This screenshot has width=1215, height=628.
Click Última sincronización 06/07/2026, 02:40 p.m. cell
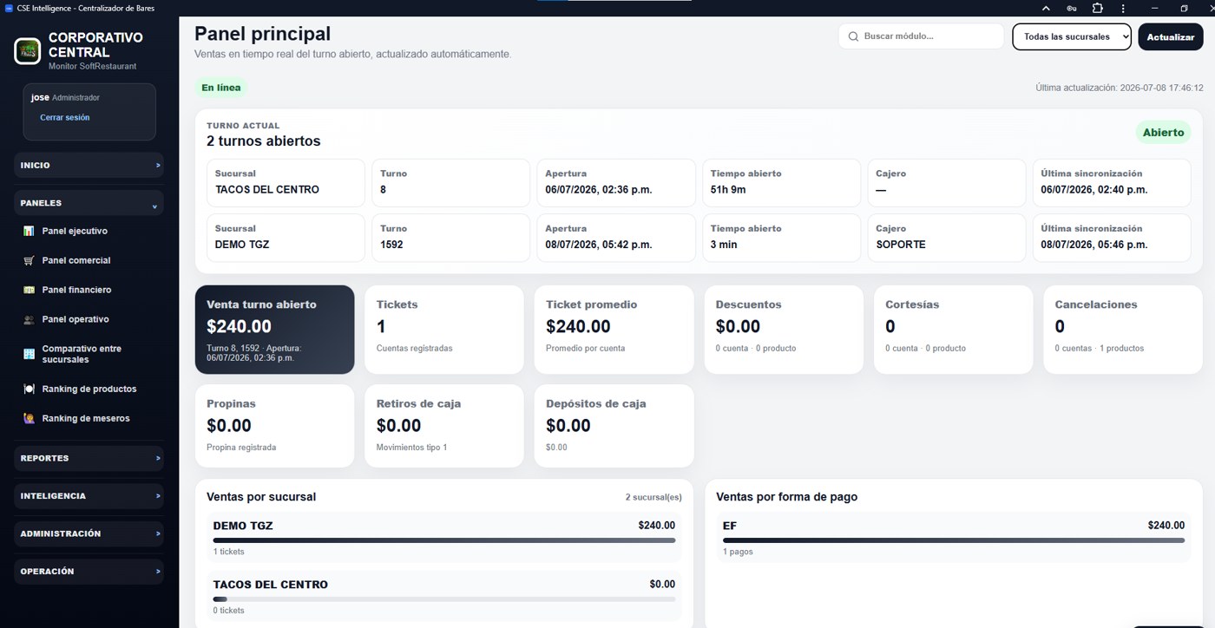click(x=1112, y=182)
